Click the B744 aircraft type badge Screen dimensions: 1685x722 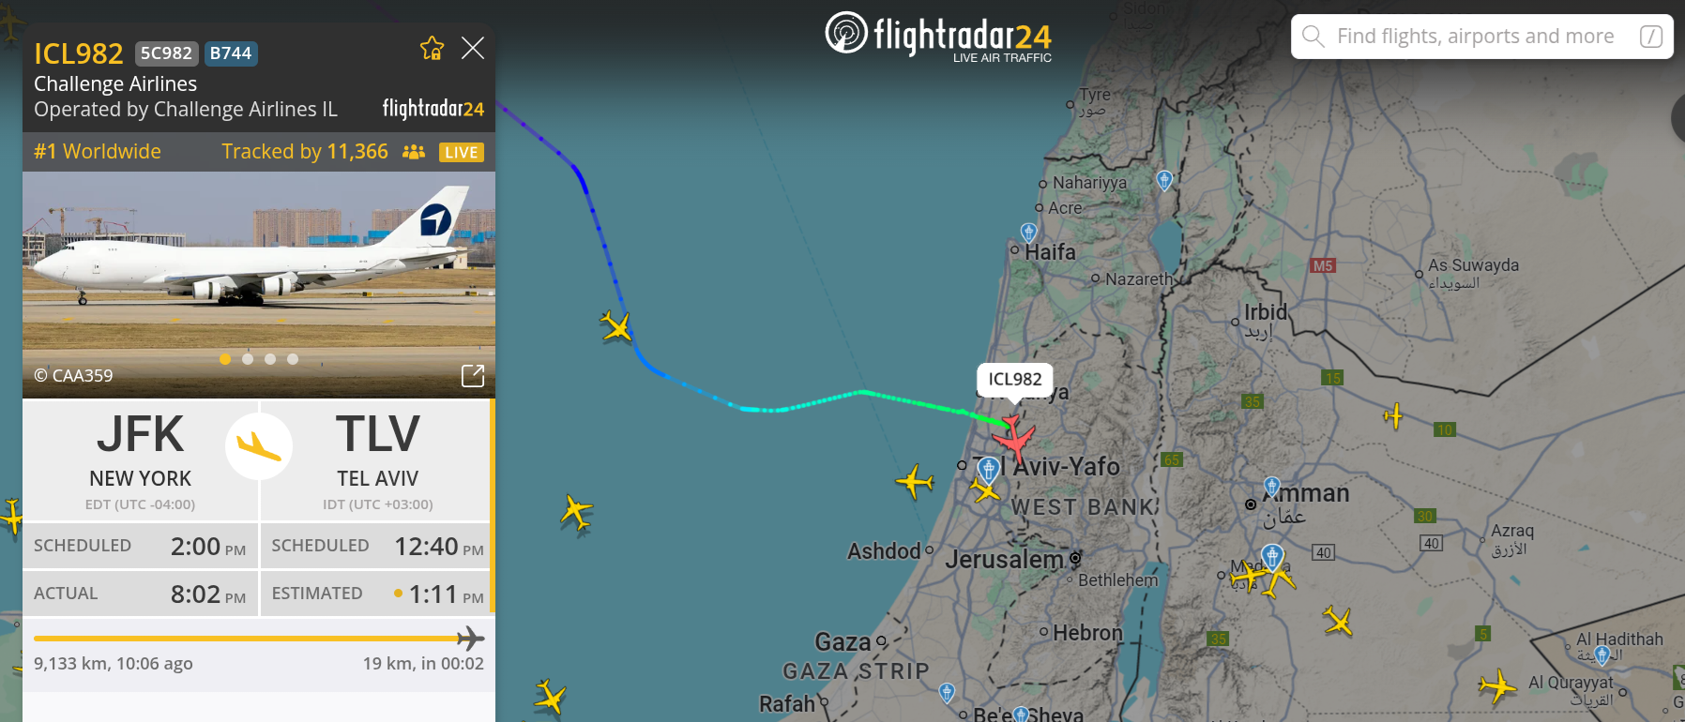coord(231,53)
